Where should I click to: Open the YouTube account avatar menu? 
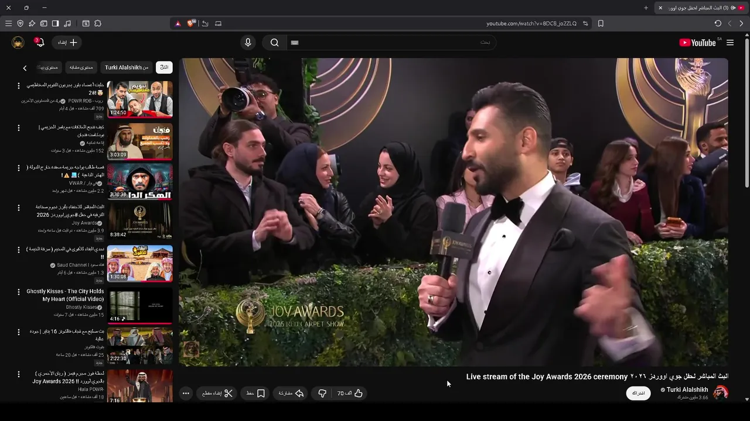(x=18, y=42)
